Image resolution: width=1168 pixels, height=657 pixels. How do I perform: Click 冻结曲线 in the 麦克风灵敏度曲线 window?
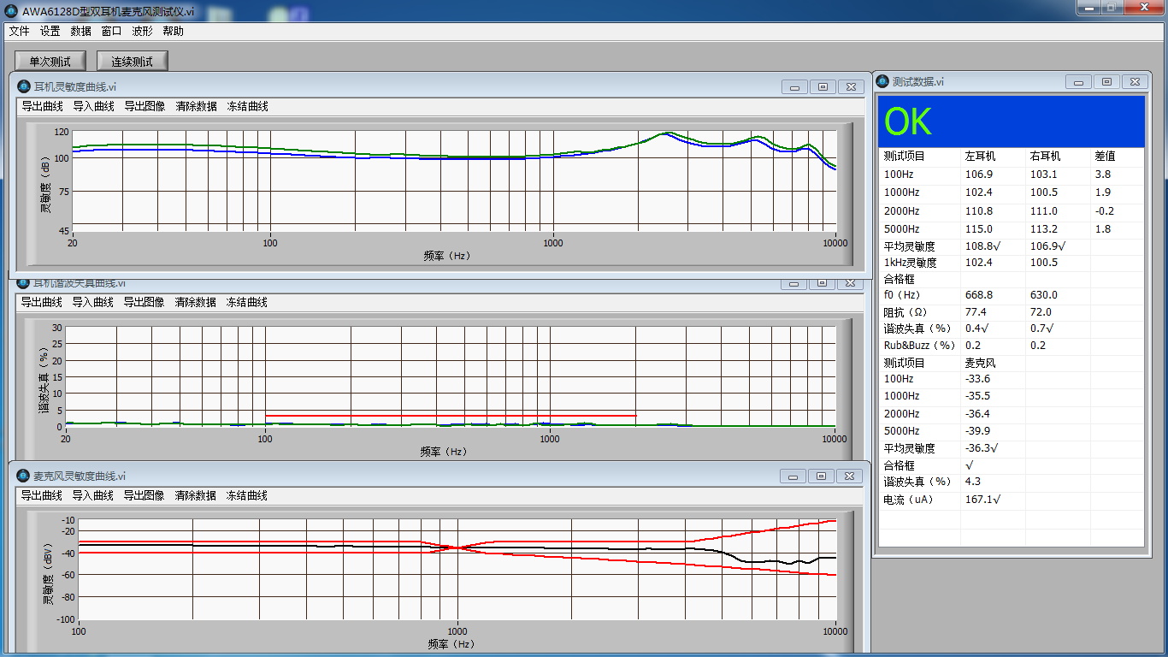click(x=246, y=495)
